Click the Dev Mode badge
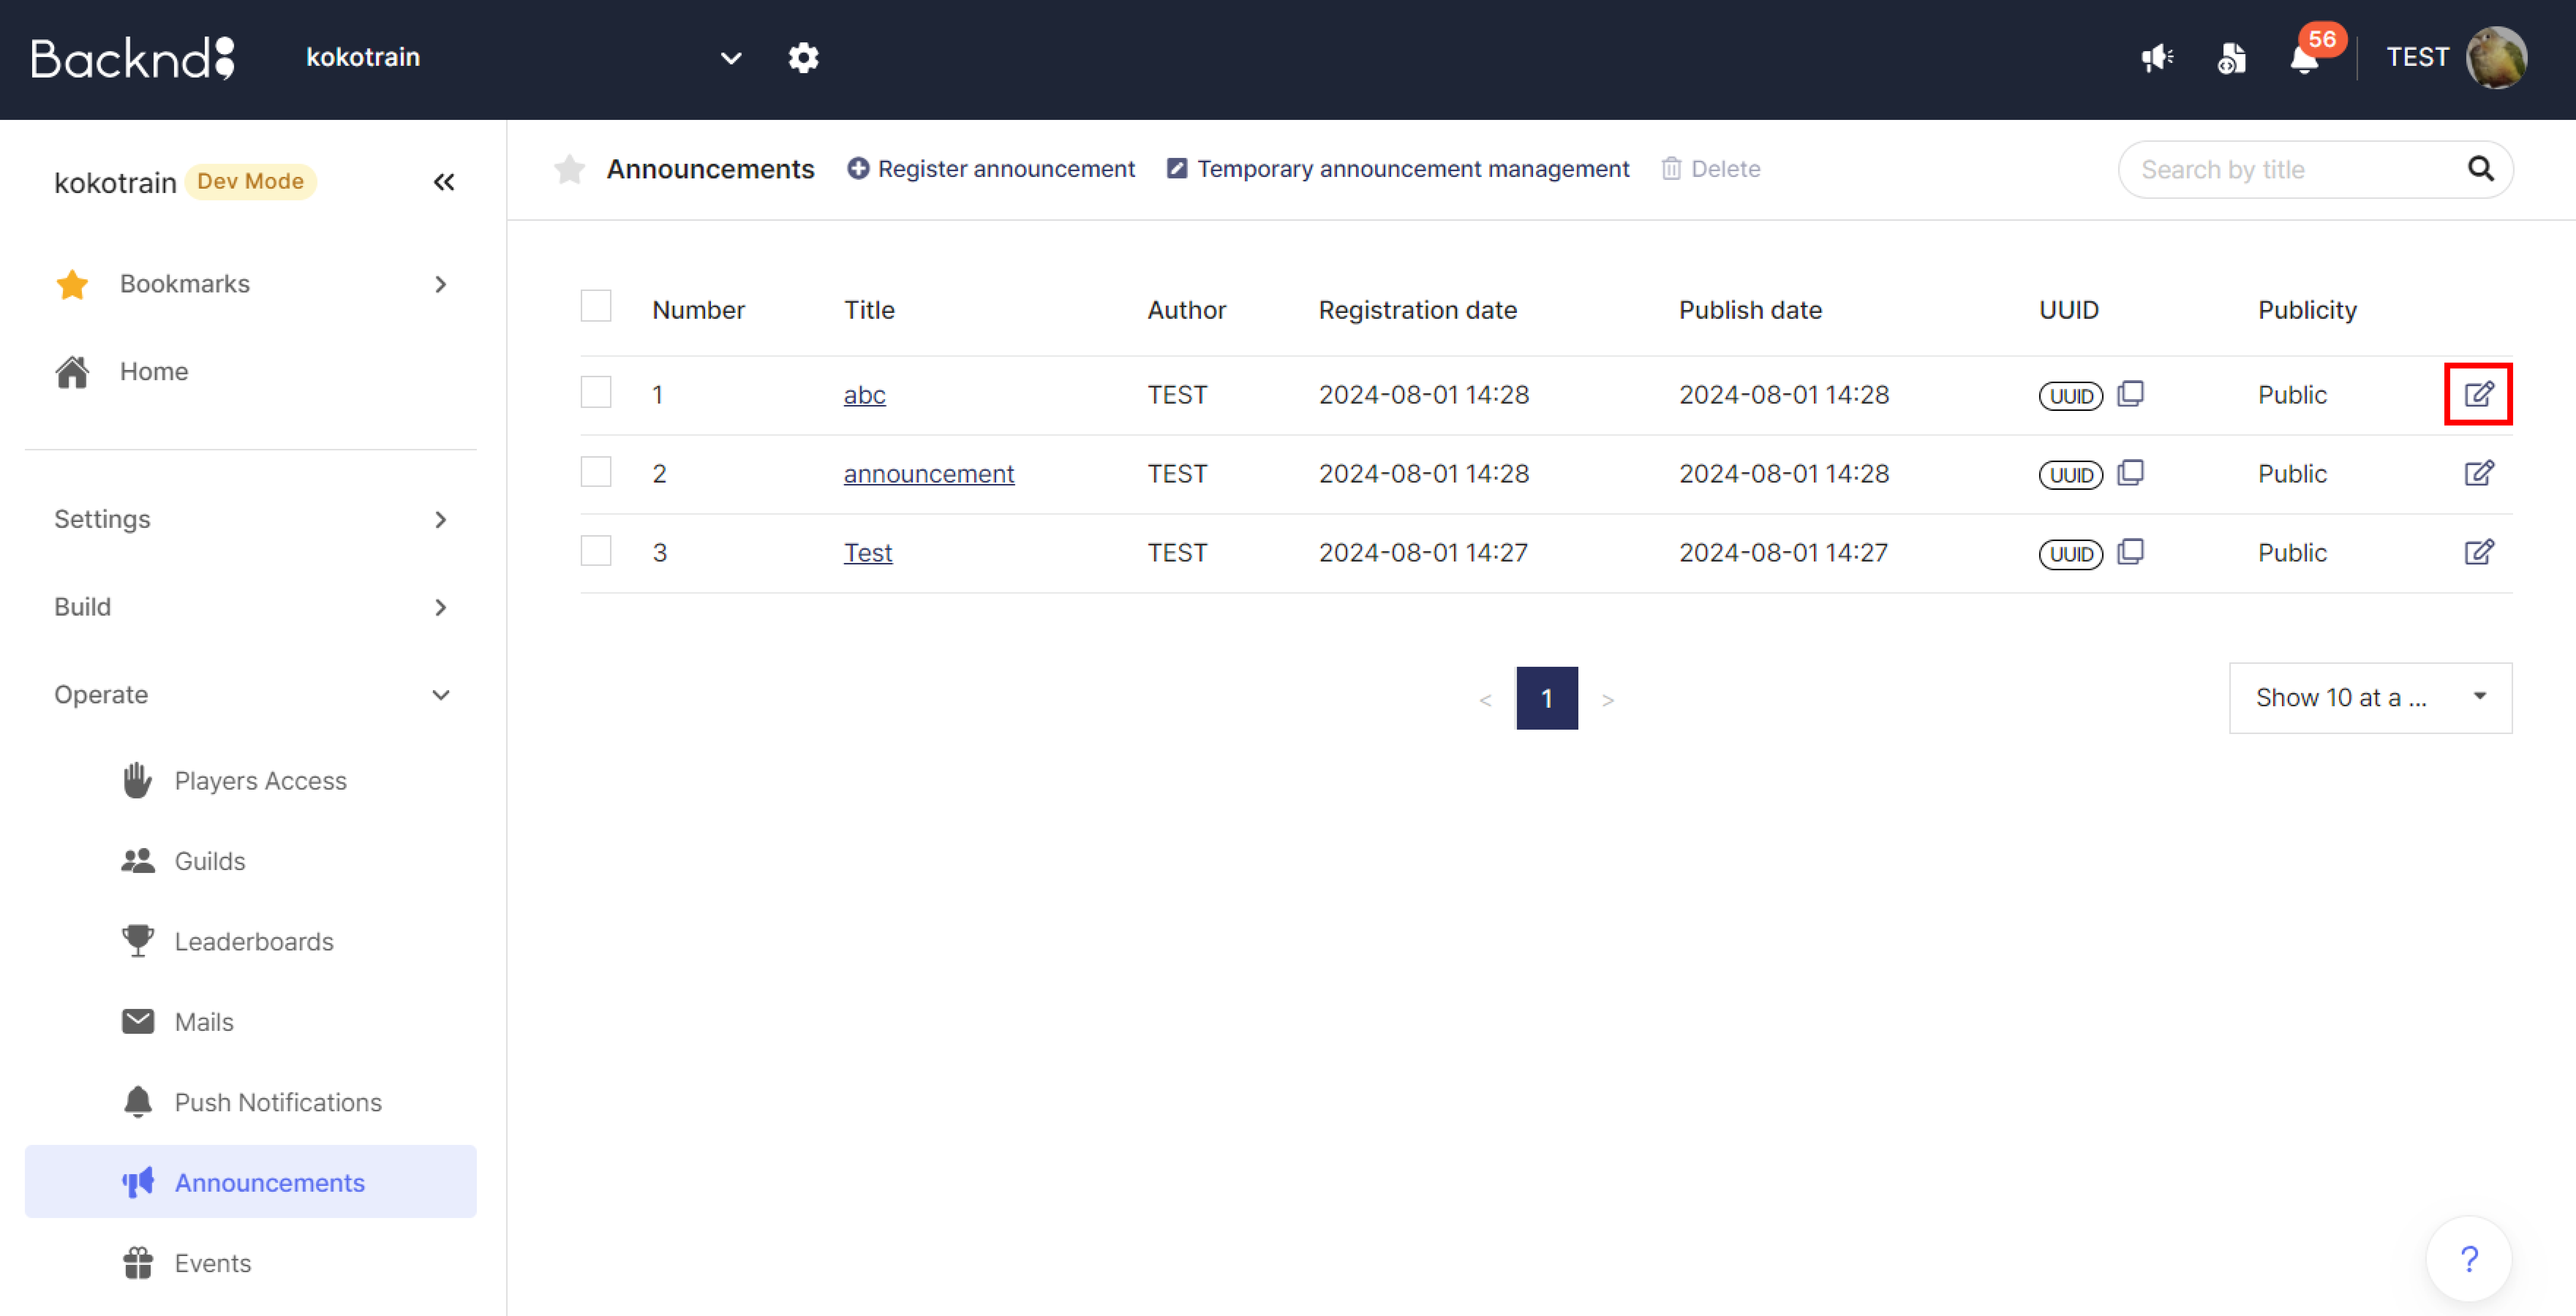The height and width of the screenshot is (1316, 2576). (250, 181)
